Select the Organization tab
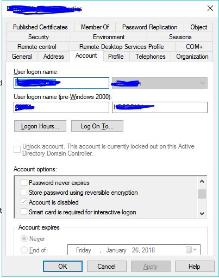This screenshot has height=278, width=219. tap(192, 57)
